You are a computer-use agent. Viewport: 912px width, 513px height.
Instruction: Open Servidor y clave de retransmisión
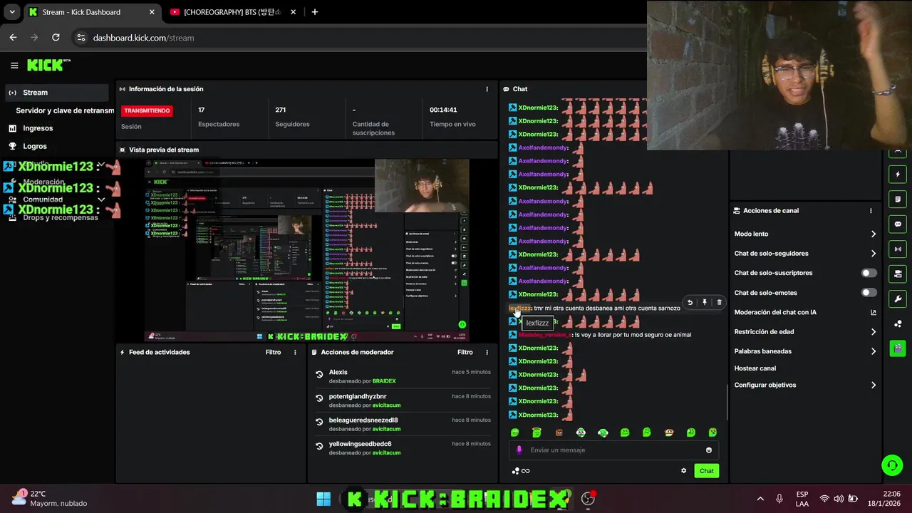[x=65, y=110]
